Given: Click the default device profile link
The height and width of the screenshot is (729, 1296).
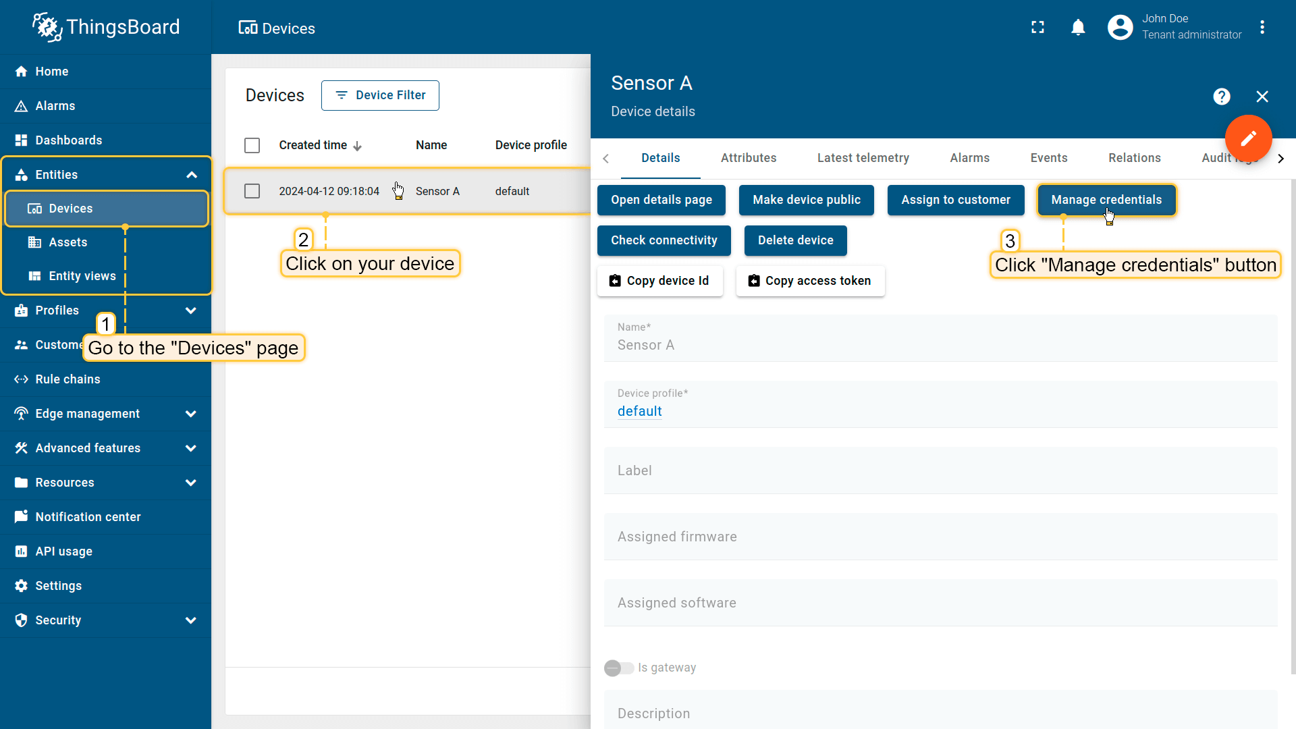Looking at the screenshot, I should [x=639, y=411].
